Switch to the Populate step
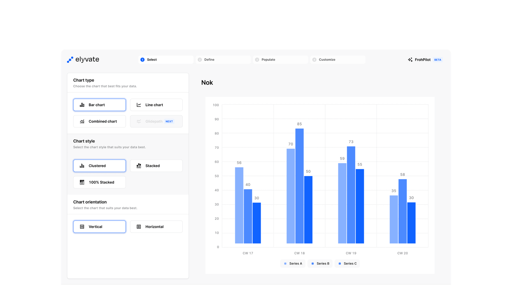This screenshot has width=512, height=288. click(x=280, y=60)
